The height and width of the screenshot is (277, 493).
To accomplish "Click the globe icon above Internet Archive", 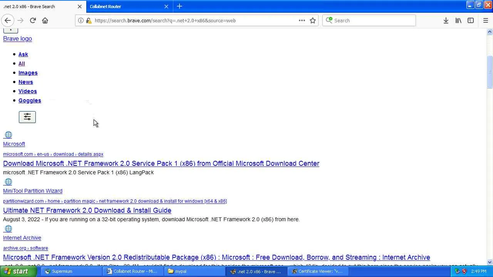I will click(x=8, y=229).
